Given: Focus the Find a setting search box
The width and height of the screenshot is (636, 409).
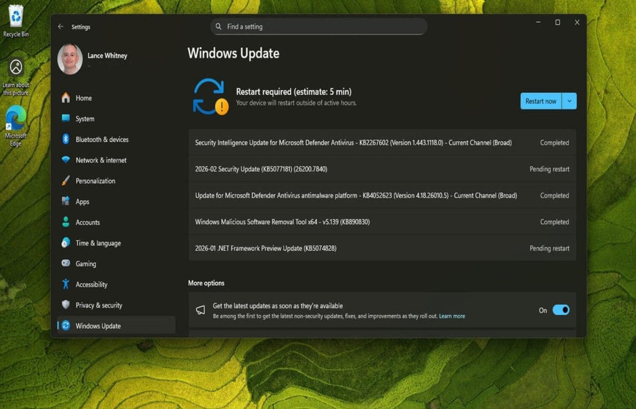Looking at the screenshot, I should [319, 26].
